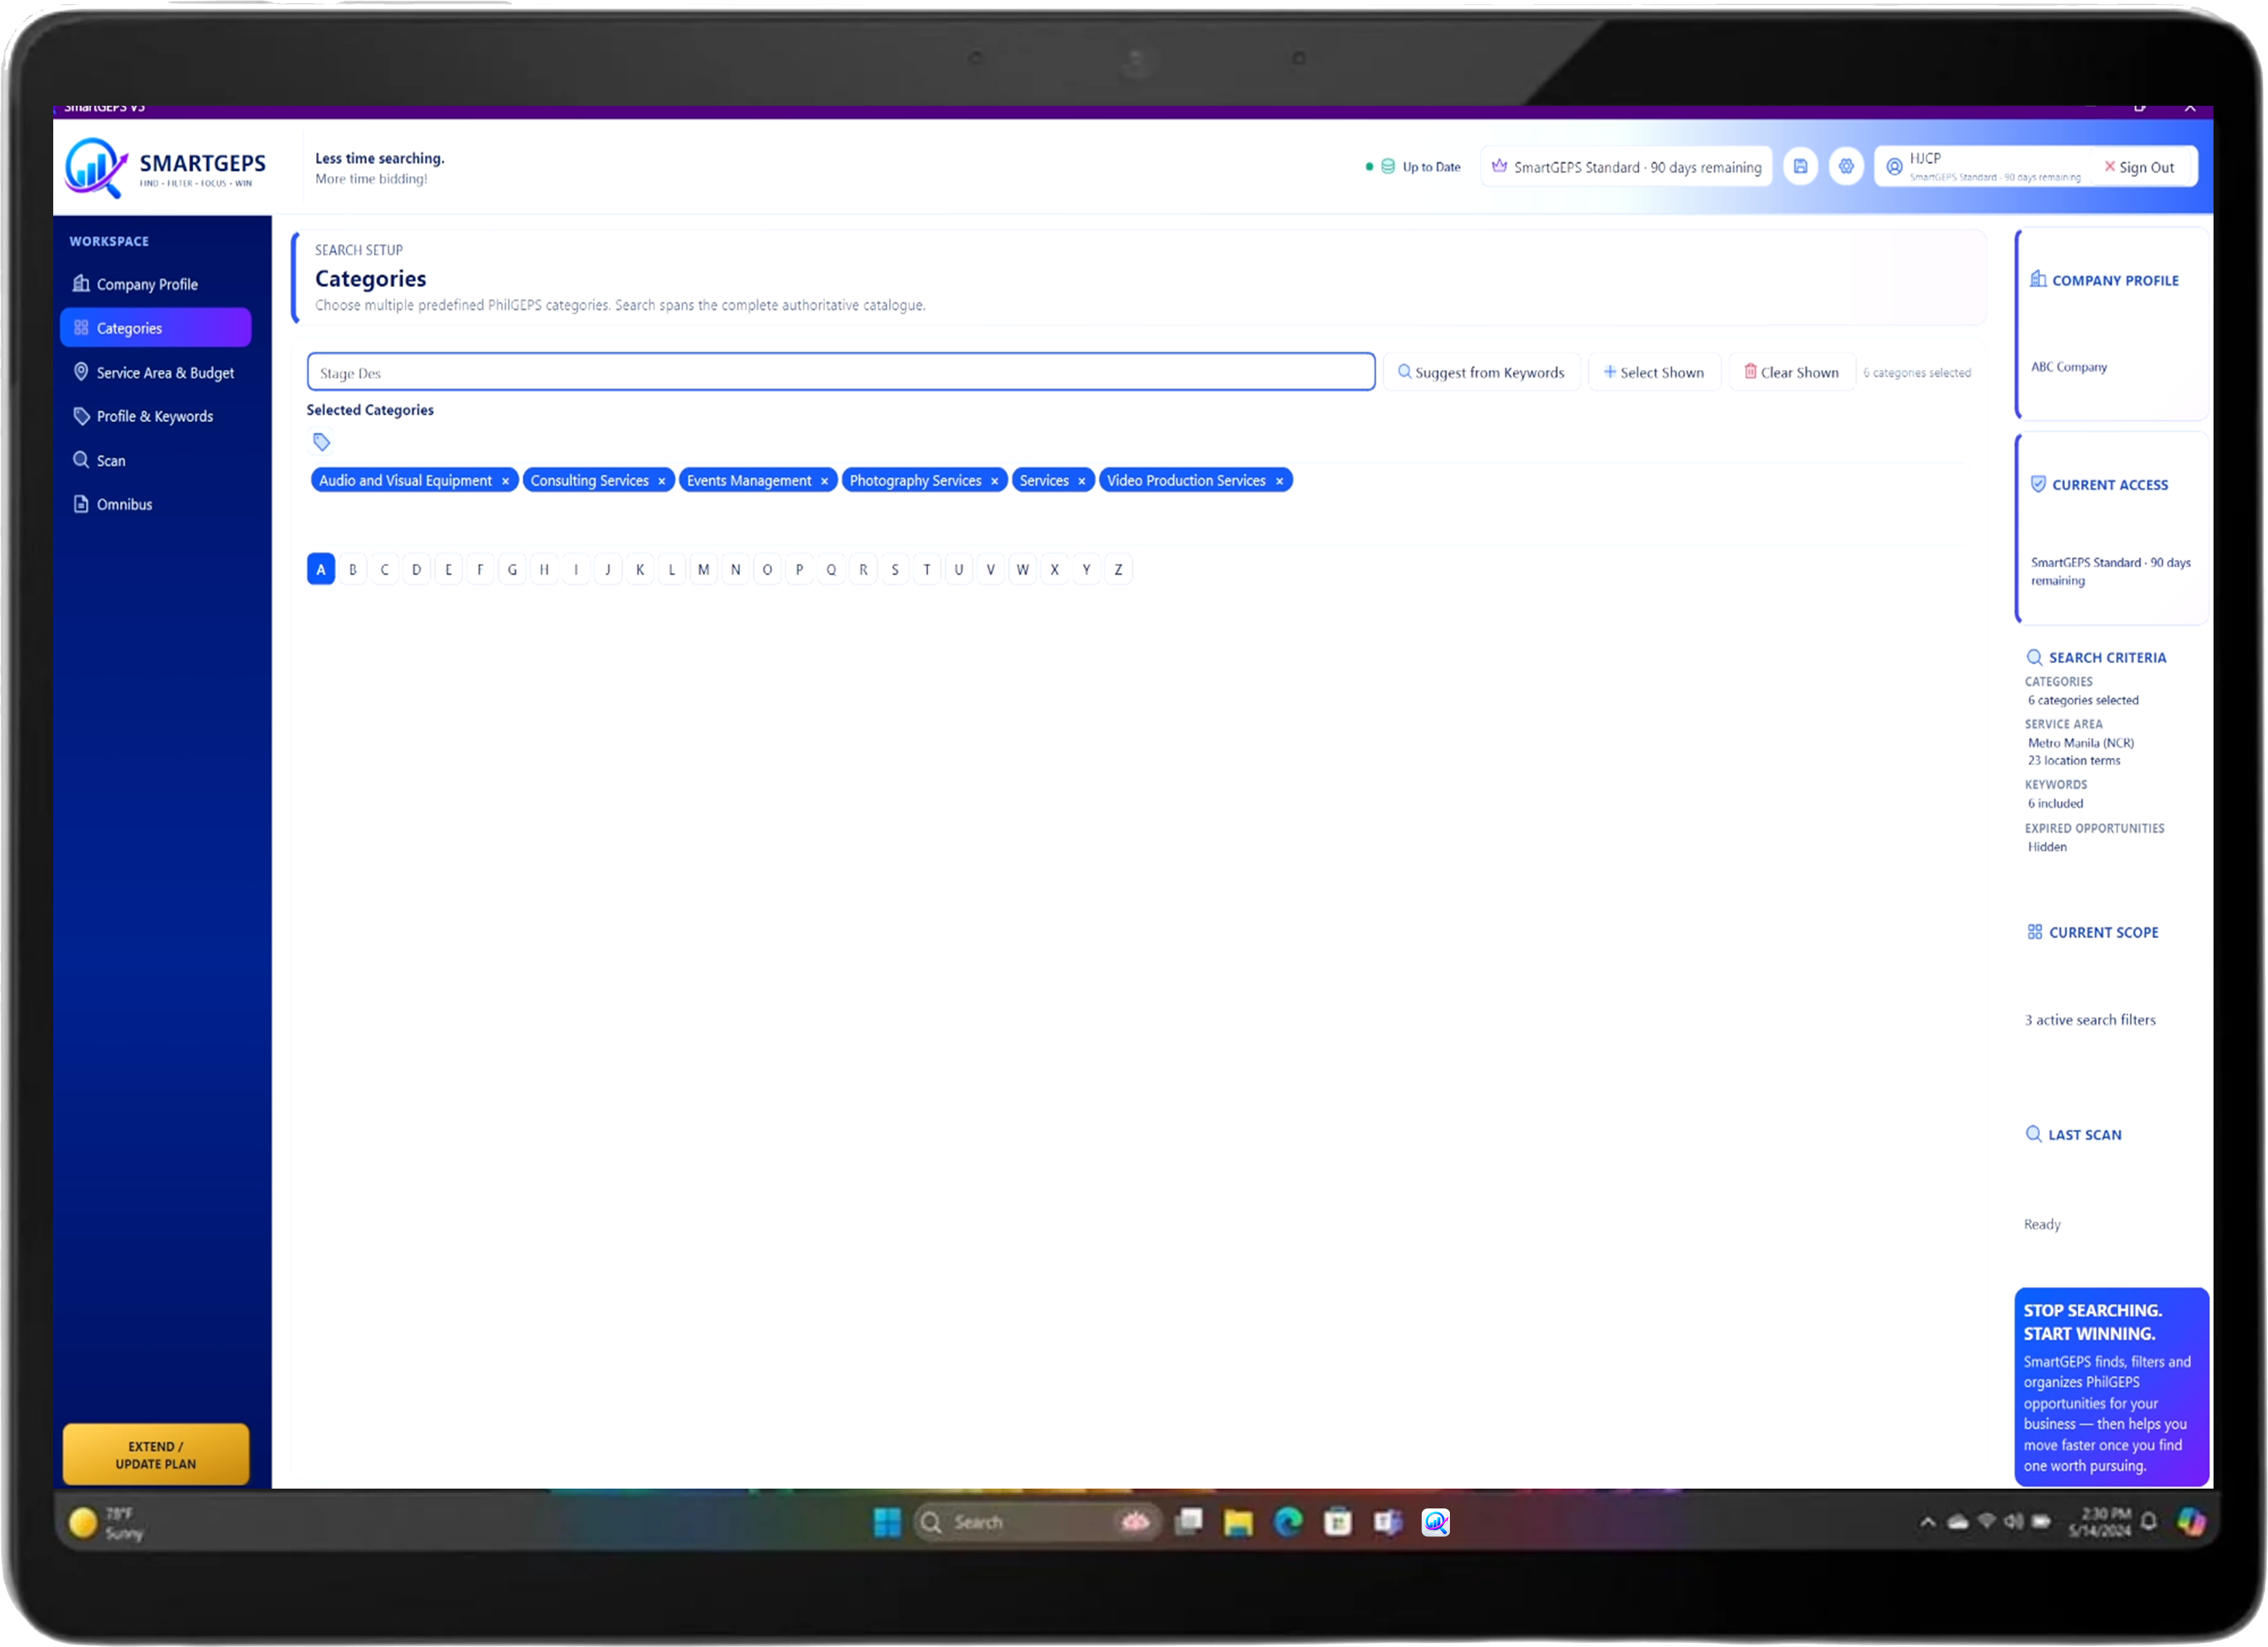Click the Up to Date database icon
Image resolution: width=2268 pixels, height=1647 pixels.
(x=1388, y=166)
